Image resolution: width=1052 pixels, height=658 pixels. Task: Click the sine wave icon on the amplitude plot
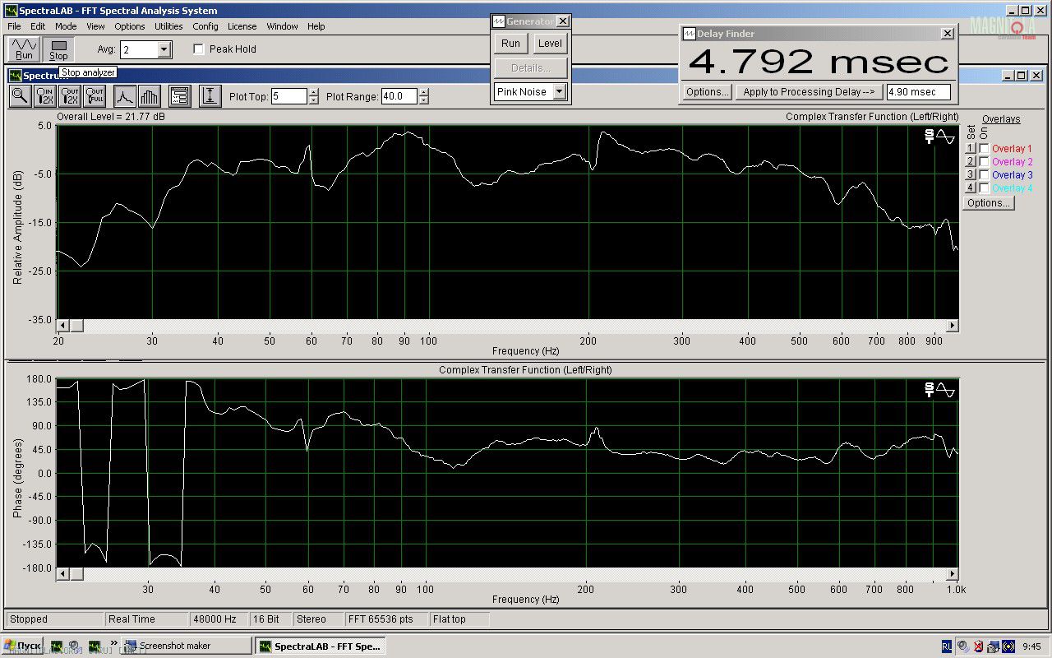click(946, 137)
